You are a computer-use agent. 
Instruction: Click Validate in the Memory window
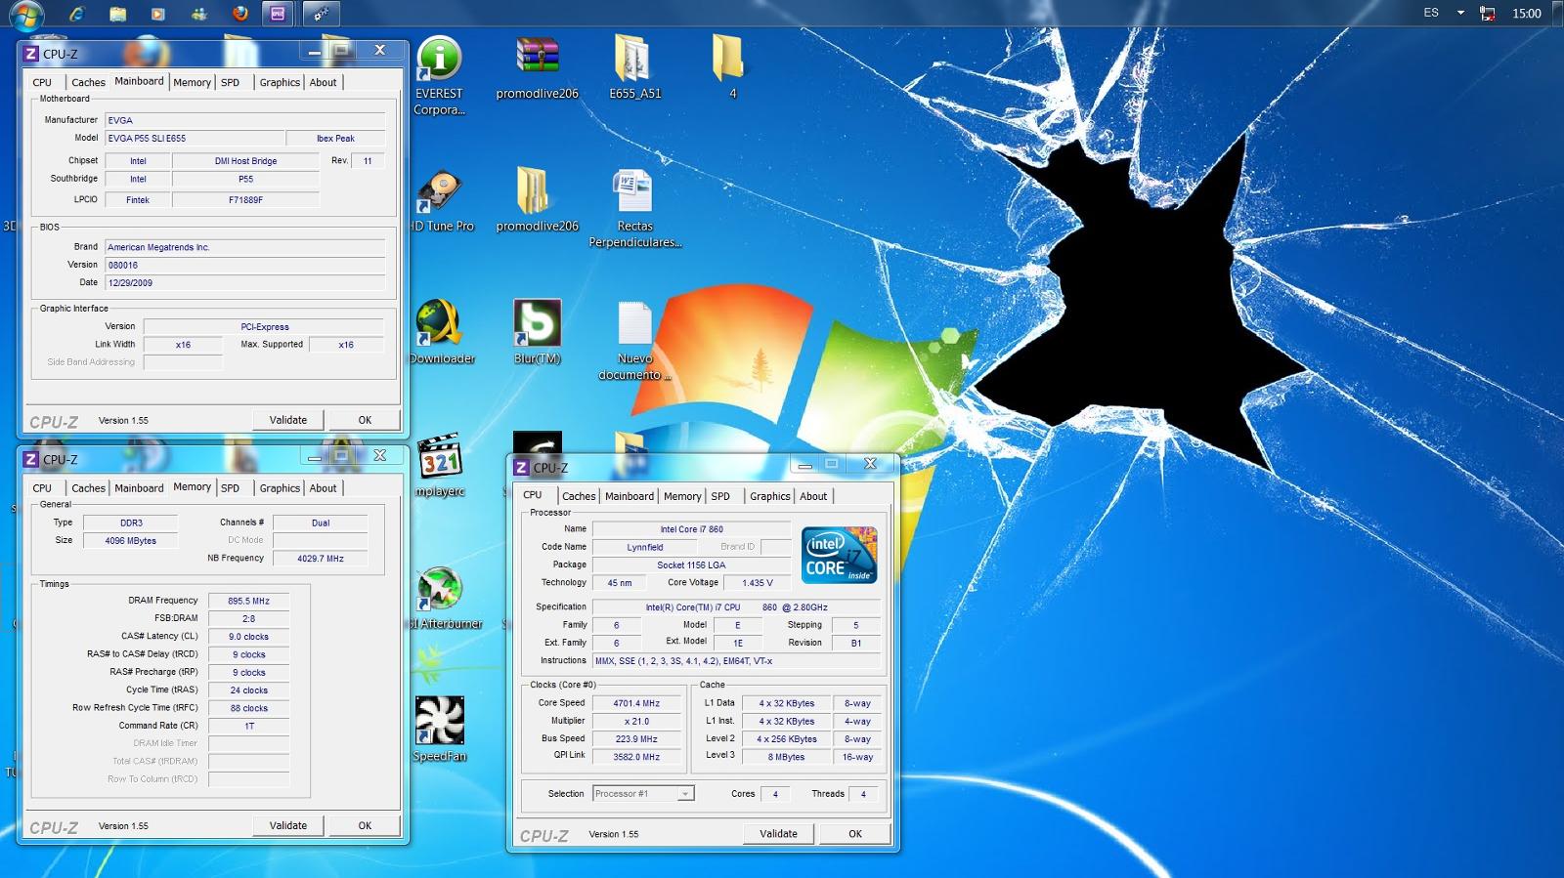pos(287,825)
